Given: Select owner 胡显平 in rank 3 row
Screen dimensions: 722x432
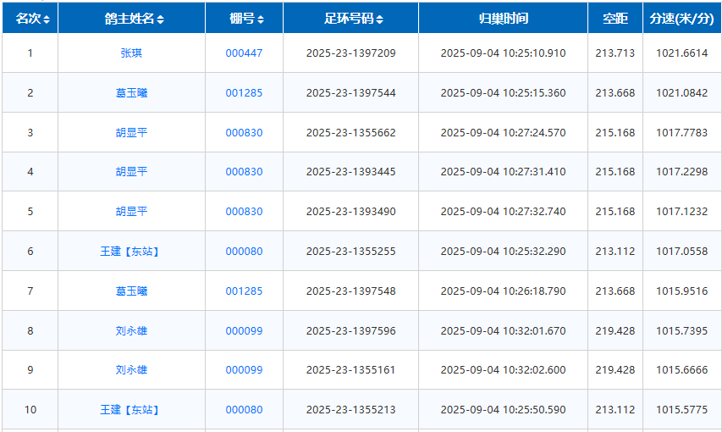Looking at the screenshot, I should (131, 133).
